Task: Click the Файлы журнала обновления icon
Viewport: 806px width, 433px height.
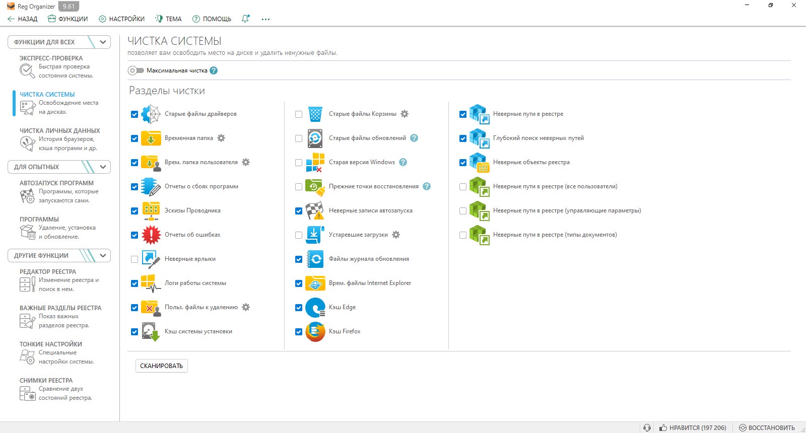Action: point(315,259)
